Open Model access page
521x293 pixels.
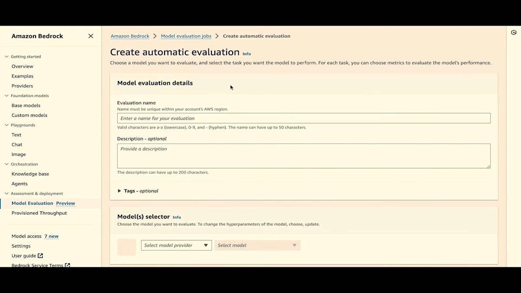click(26, 236)
